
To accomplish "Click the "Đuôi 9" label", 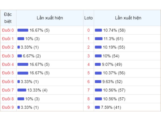I will [8, 107].
